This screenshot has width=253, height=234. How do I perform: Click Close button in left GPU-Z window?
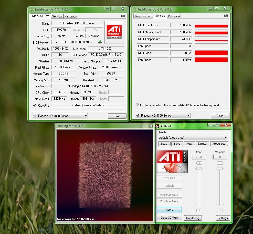tap(117, 116)
